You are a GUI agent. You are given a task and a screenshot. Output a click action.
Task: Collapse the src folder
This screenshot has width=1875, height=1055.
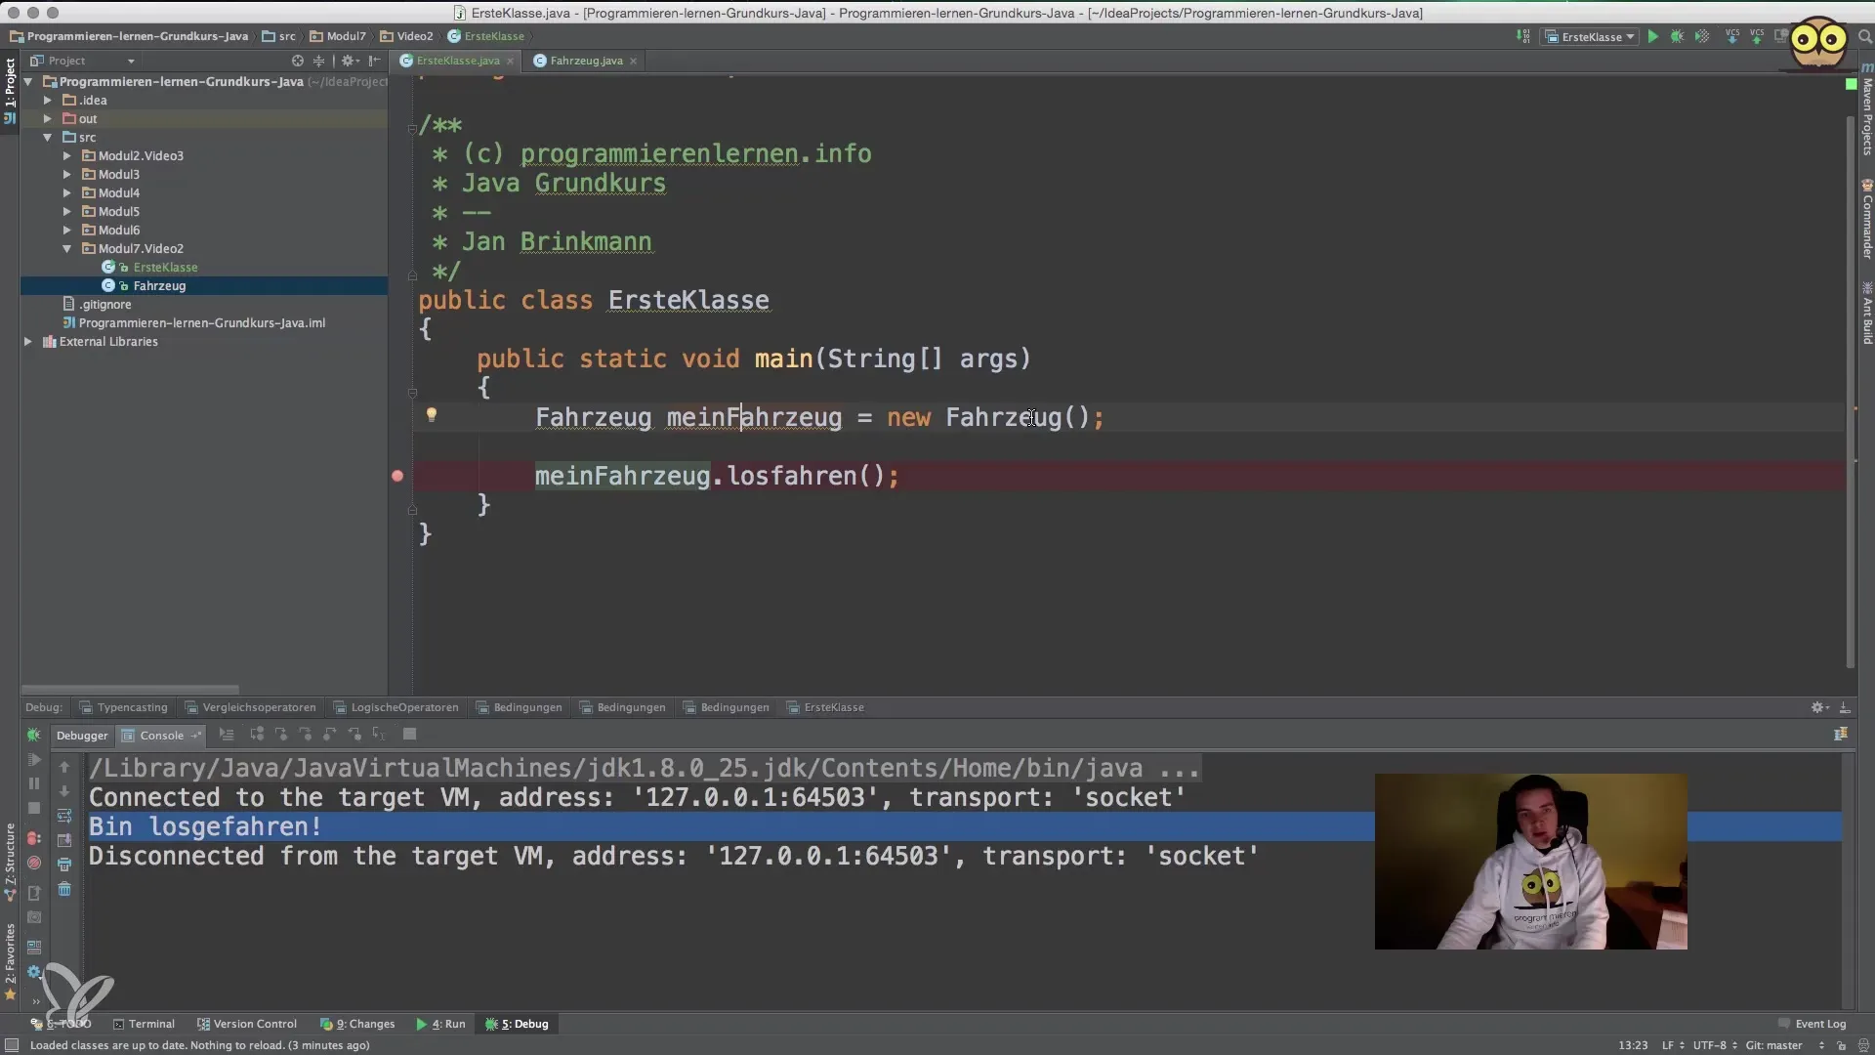(47, 138)
